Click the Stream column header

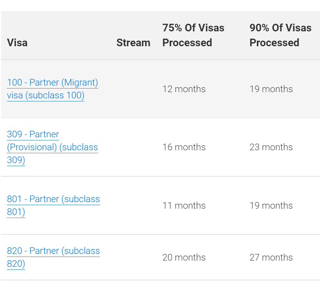[x=133, y=43]
